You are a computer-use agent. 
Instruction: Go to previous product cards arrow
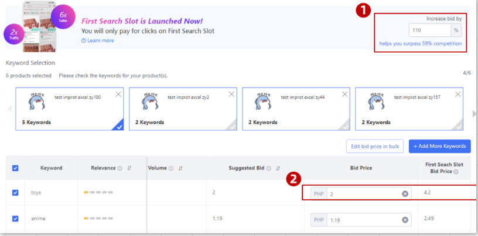(x=9, y=109)
